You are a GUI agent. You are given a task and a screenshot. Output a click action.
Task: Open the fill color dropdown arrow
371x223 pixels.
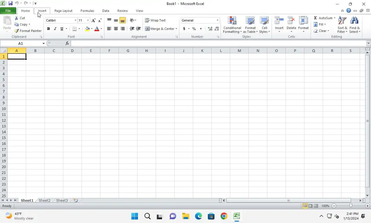[x=92, y=29]
